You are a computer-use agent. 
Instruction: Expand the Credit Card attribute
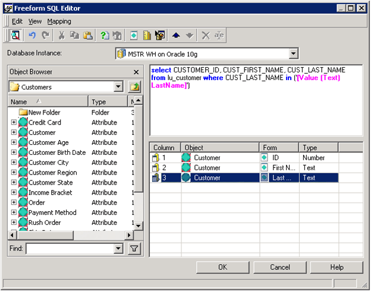(x=14, y=123)
